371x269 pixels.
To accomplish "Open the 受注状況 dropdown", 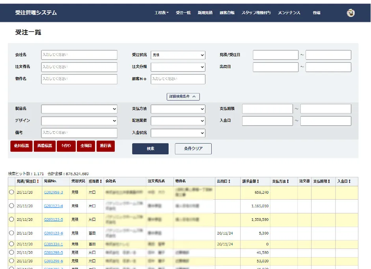I will pyautogui.click(x=178, y=55).
